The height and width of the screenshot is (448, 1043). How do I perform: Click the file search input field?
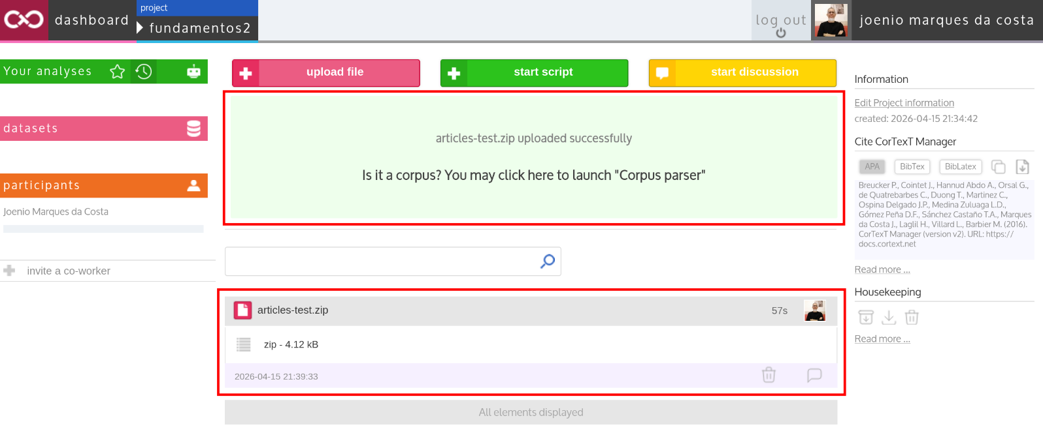coord(393,261)
